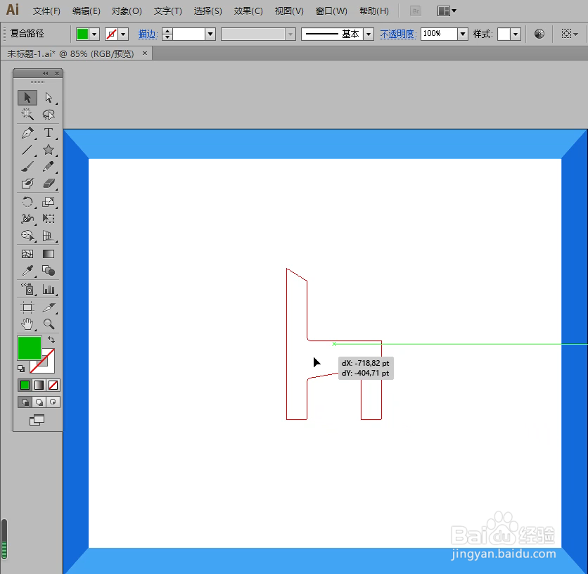Open the 对象(O) menu
This screenshot has width=588, height=574.
pos(127,11)
